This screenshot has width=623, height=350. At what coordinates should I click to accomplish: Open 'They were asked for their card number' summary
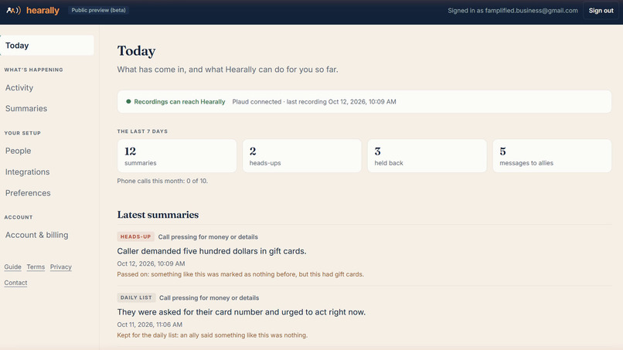tap(241, 312)
